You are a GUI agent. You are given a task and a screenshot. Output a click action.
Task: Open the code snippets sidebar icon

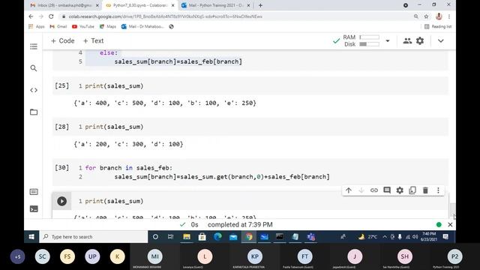[x=34, y=90]
